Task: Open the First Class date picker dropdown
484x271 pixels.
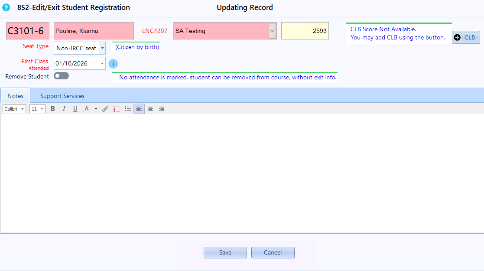Action: pyautogui.click(x=102, y=64)
